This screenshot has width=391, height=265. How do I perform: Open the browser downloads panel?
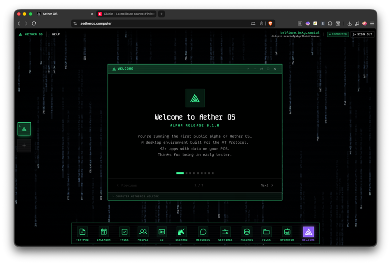pos(350,24)
